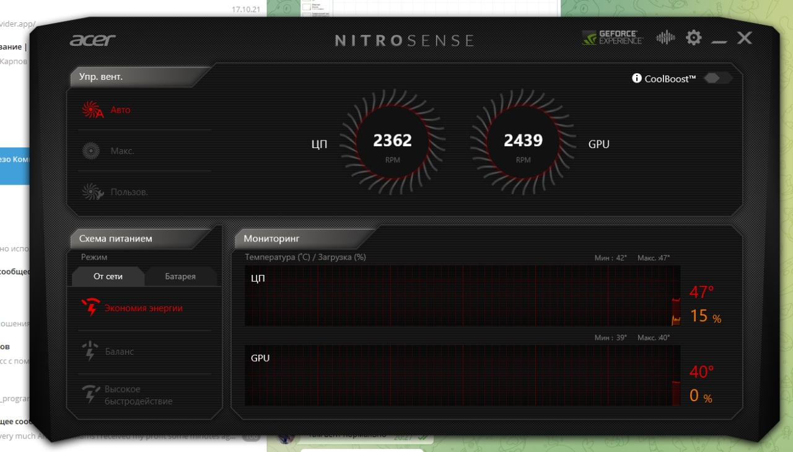793x452 pixels.
Task: Click the Мониторинг panel header
Action: click(x=305, y=238)
